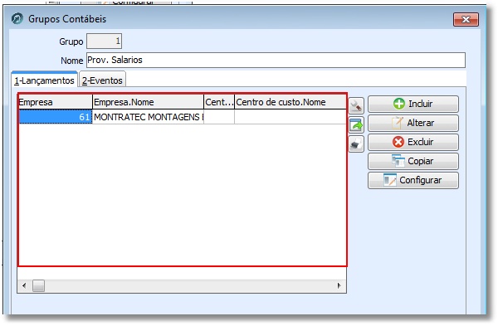Screen dimensions: 498x326
Task: Select the MONTRATEC MONTAGENS cell
Action: point(148,117)
